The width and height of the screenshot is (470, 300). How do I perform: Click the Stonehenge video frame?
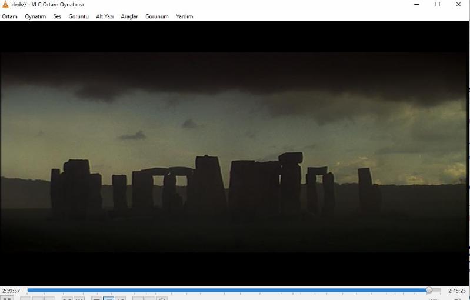click(x=235, y=153)
